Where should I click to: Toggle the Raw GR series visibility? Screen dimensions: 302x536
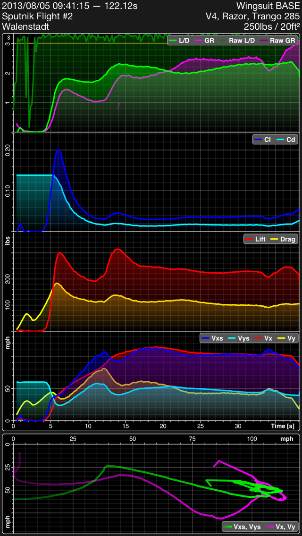point(278,41)
